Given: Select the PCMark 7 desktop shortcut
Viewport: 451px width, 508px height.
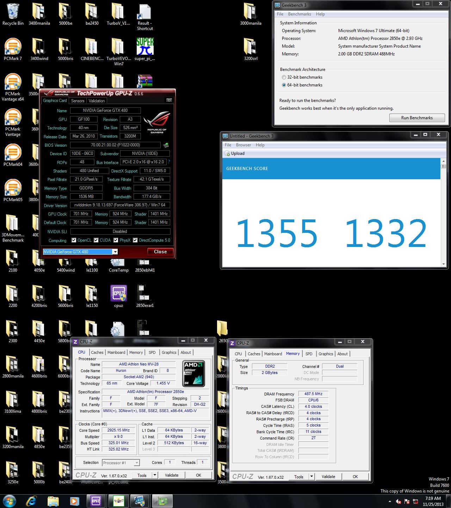Looking at the screenshot, I should (13, 50).
